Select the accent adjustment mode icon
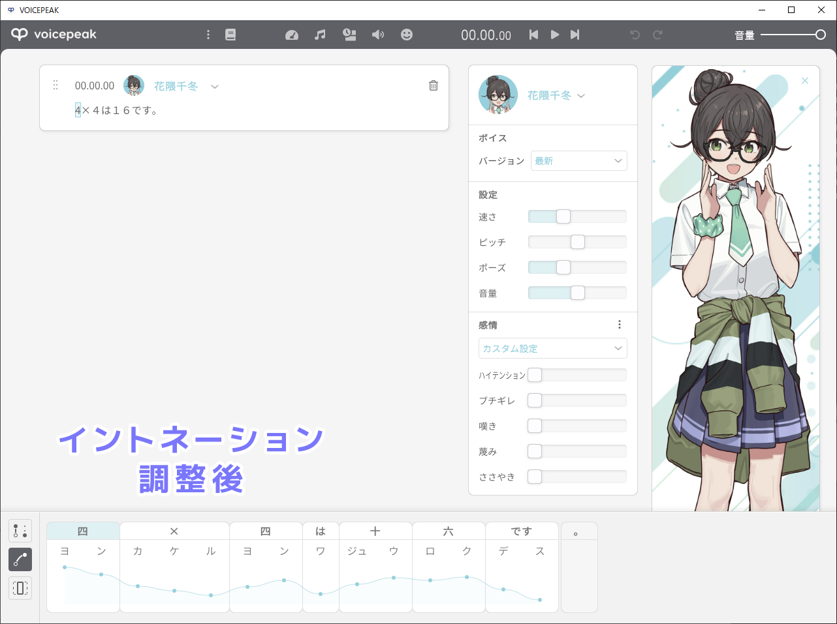This screenshot has height=624, width=837. click(x=20, y=531)
